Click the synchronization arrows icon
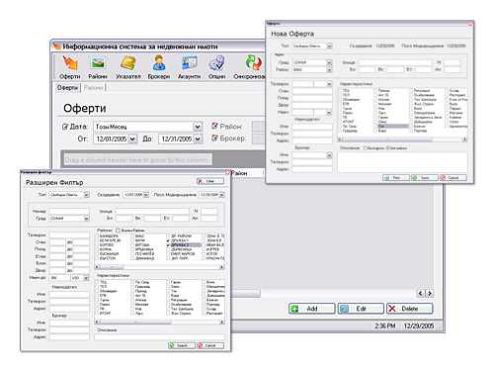 [x=253, y=62]
